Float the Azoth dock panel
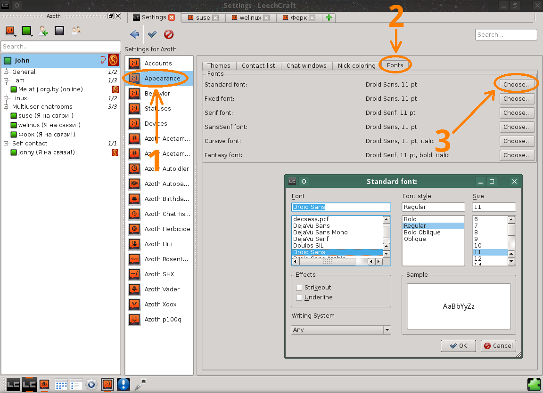Screen dimensions: 543x393 click(x=111, y=16)
